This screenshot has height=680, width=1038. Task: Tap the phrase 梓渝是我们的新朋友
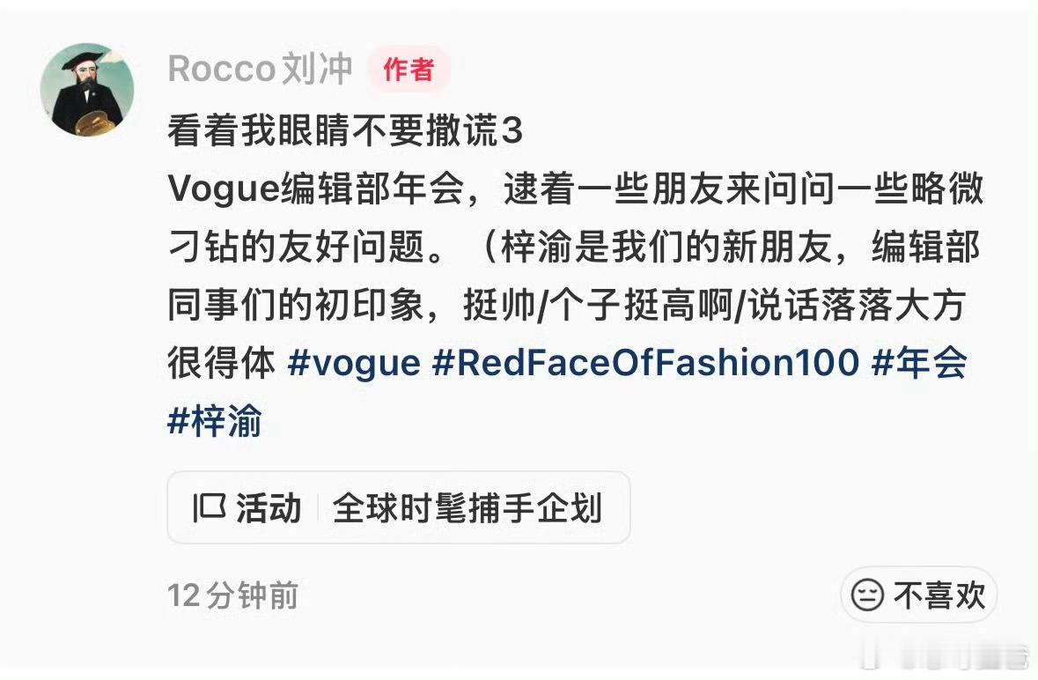point(666,247)
